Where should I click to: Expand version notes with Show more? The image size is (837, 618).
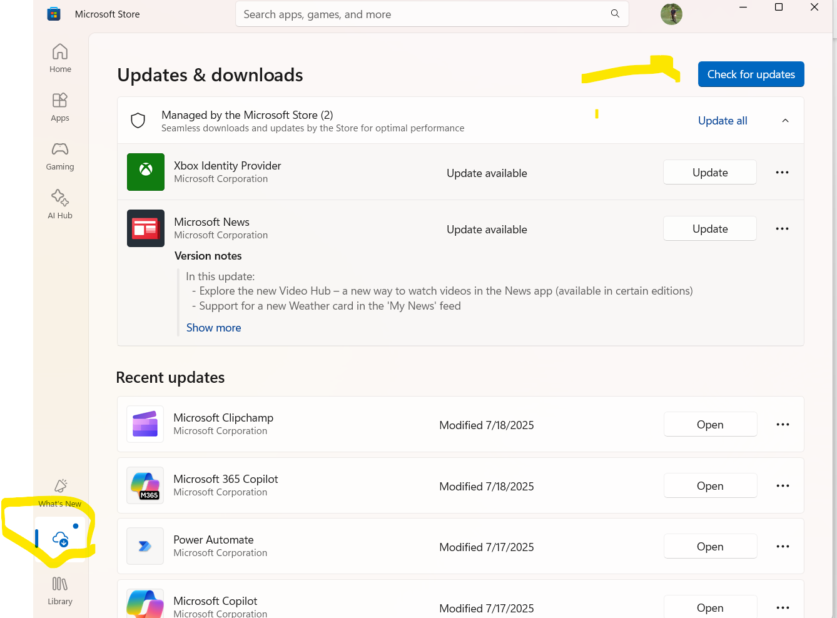[x=213, y=328]
